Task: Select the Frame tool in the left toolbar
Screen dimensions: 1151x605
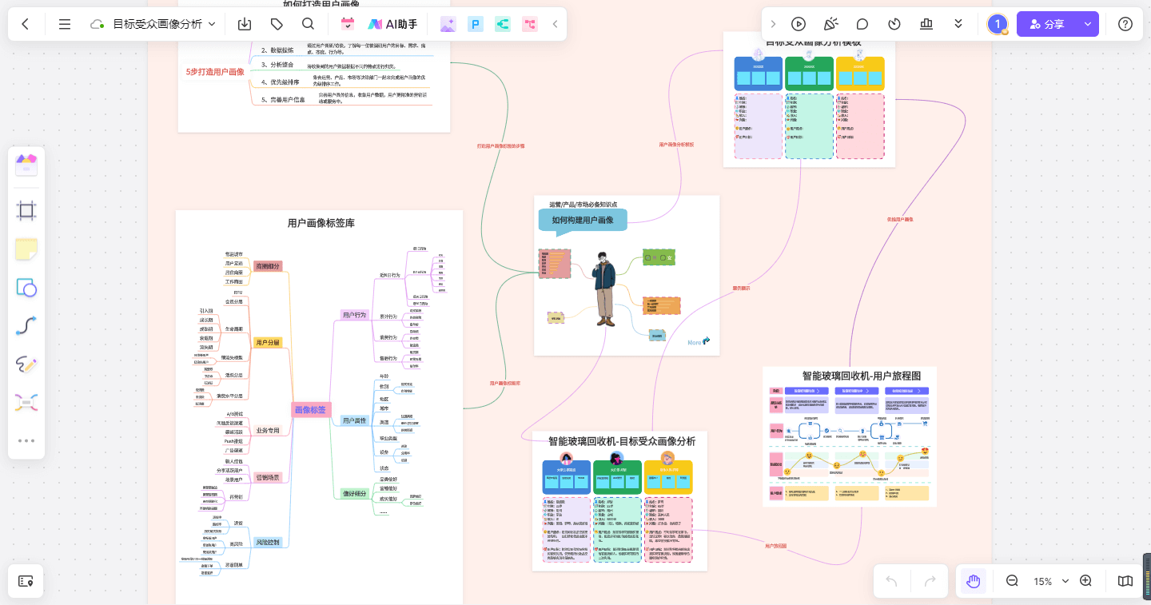Action: pos(26,209)
